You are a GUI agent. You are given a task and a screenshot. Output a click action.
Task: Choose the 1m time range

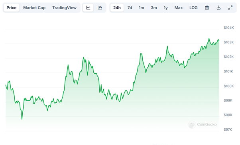pyautogui.click(x=141, y=8)
